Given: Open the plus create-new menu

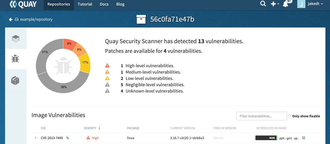Looking at the screenshot, I should [x=275, y=4].
